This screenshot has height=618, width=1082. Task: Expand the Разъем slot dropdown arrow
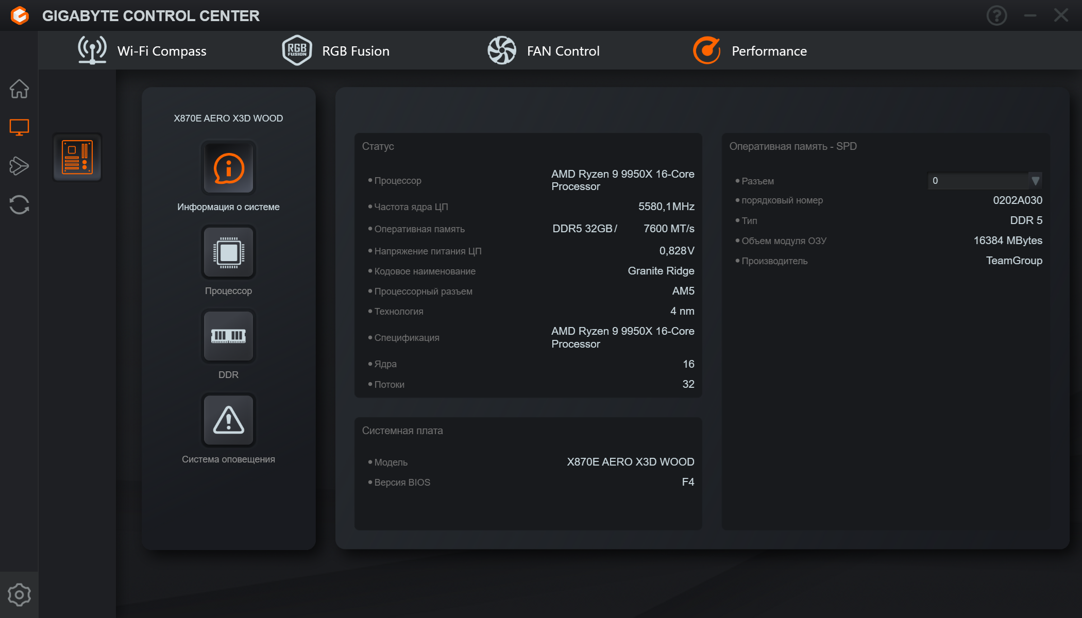click(1035, 181)
